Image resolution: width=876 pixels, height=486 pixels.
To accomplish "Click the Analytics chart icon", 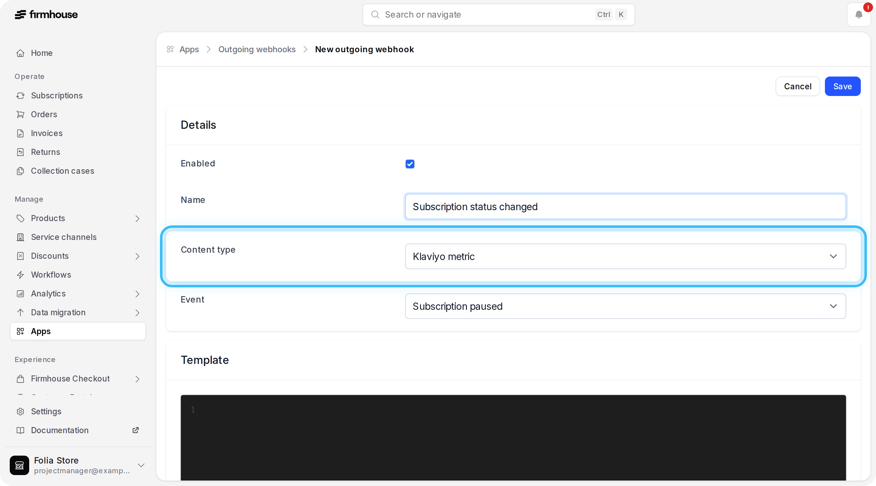I will (x=20, y=294).
